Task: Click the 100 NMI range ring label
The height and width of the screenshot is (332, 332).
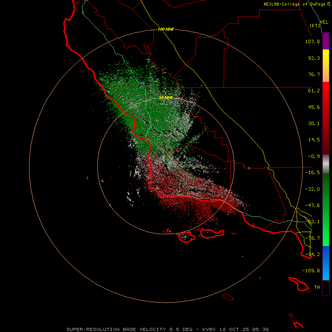Action: click(x=166, y=29)
